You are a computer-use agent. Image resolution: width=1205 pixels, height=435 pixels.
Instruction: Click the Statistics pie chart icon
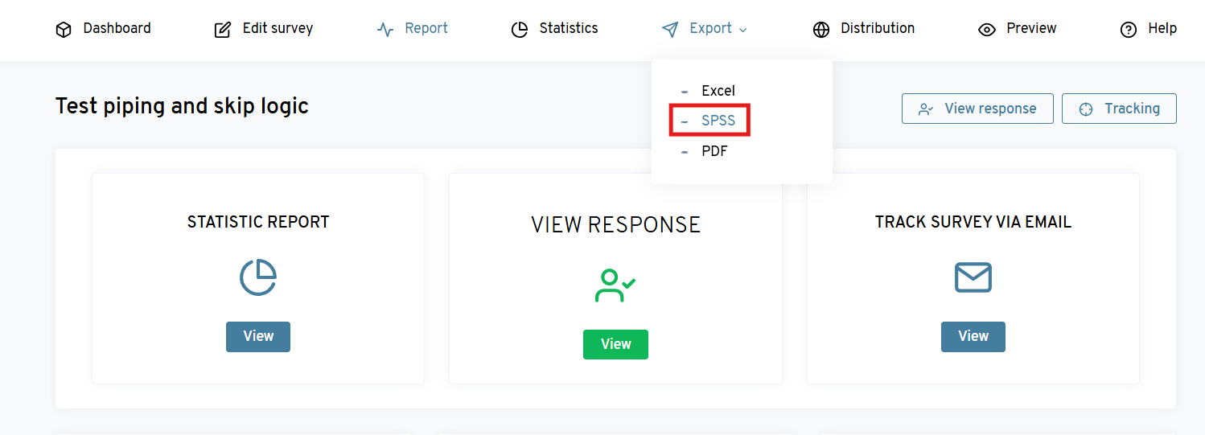[520, 30]
